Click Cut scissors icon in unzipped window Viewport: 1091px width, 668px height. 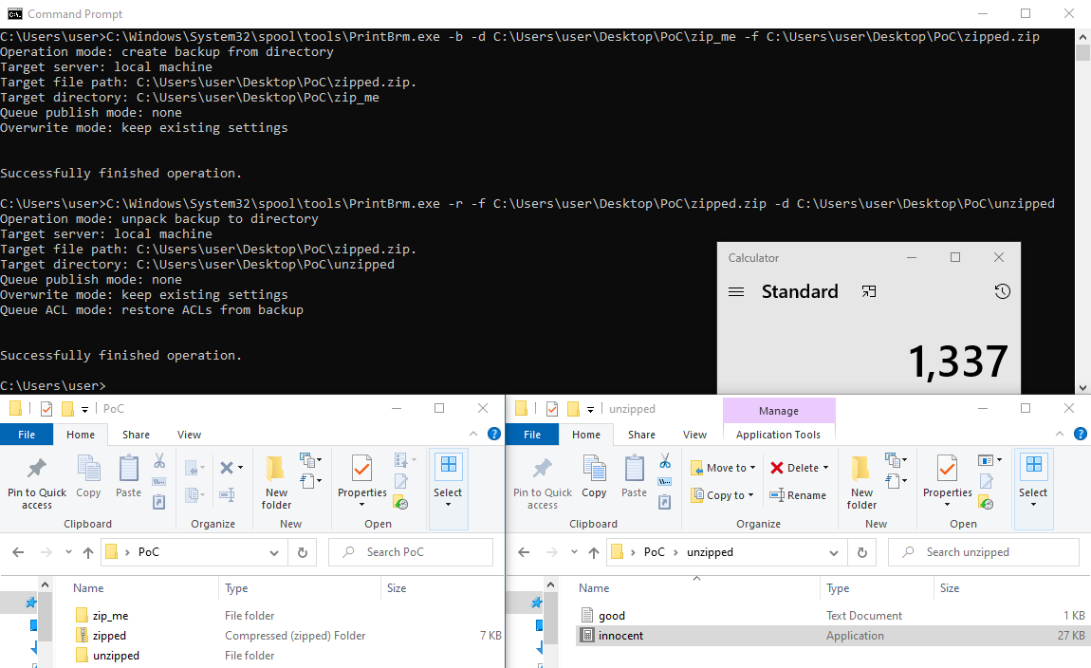[665, 460]
